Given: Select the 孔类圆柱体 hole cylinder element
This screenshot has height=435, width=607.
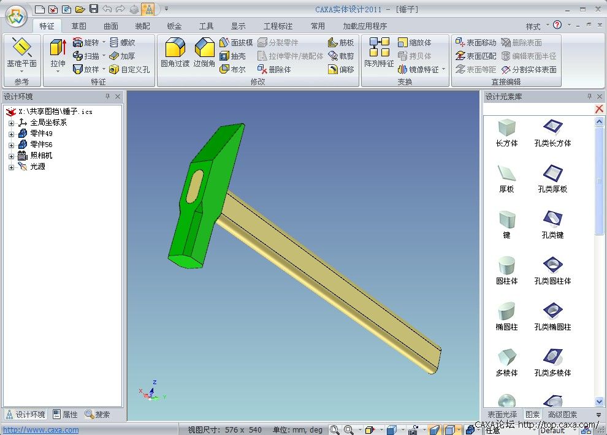Looking at the screenshot, I should click(x=553, y=271).
